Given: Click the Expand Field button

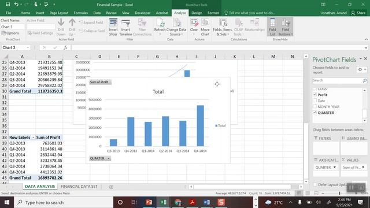Looking at the screenshot, I should coord(91,23).
